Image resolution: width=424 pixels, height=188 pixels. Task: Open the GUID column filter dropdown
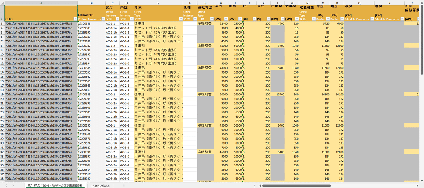pos(75,19)
